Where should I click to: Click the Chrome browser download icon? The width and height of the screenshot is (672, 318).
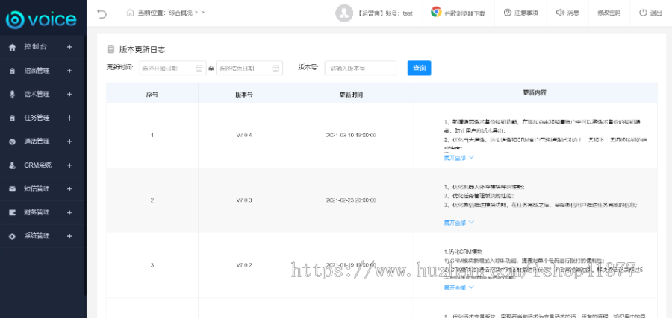tap(435, 13)
